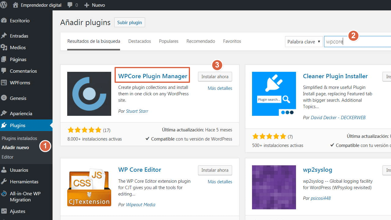Open author link psicosi448

(x=321, y=198)
